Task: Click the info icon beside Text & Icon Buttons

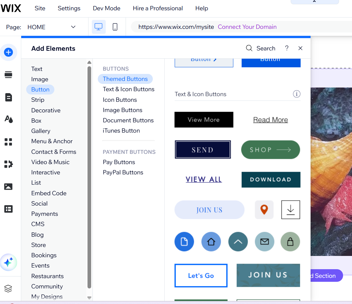Action: point(297,94)
